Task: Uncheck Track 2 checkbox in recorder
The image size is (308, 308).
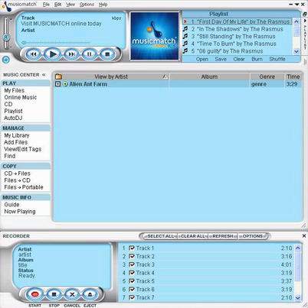Action: click(132, 256)
